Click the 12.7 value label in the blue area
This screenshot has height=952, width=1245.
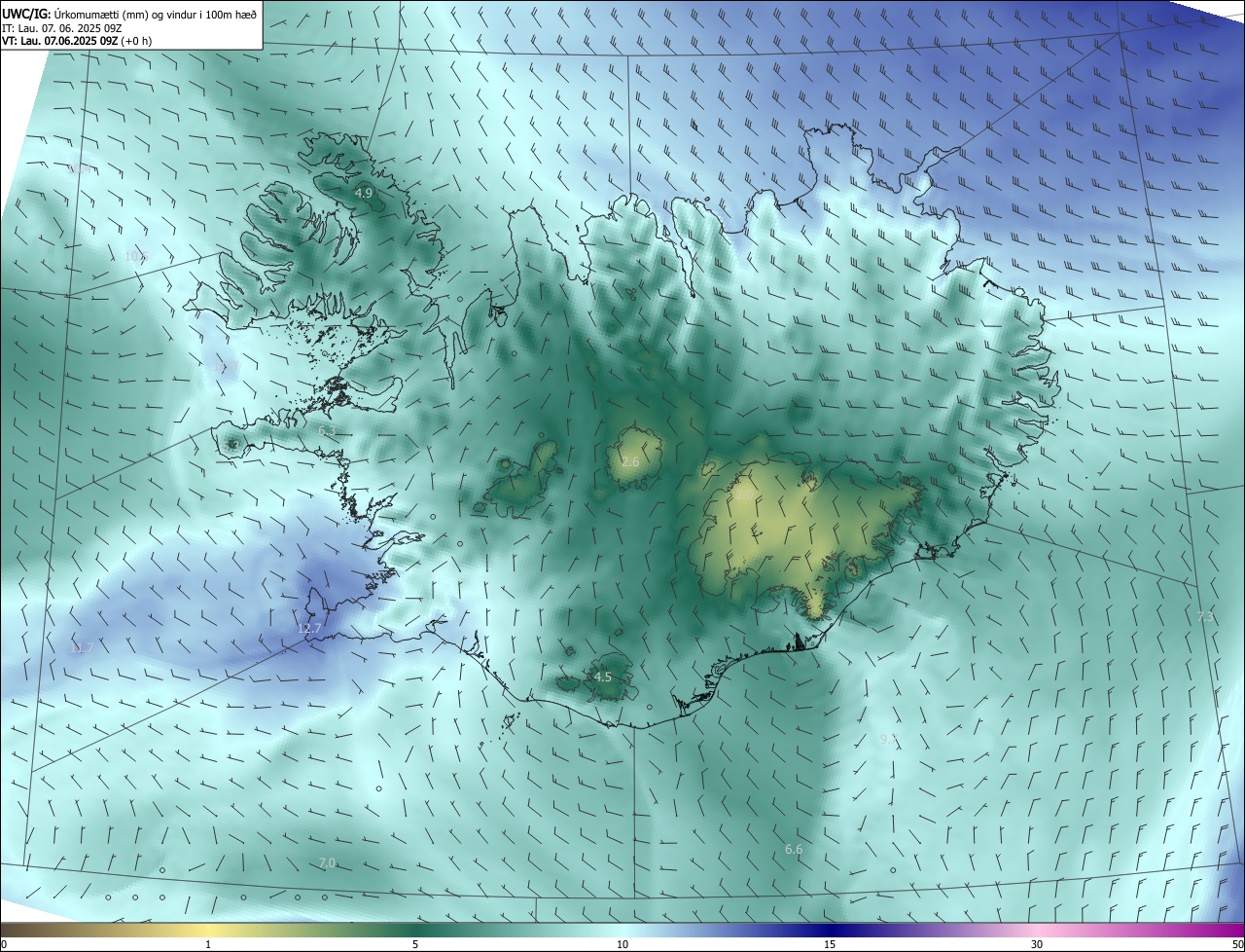tap(309, 629)
